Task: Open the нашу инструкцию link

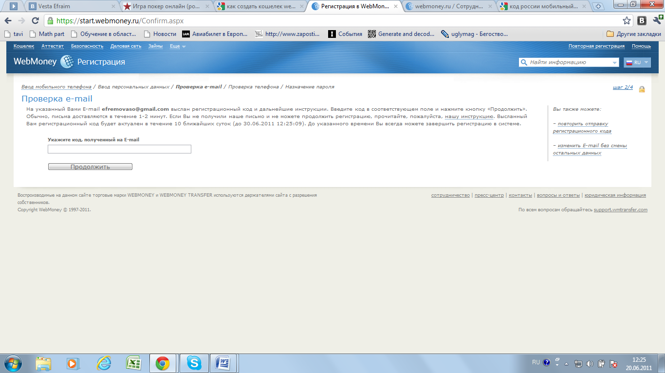Action: point(469,117)
